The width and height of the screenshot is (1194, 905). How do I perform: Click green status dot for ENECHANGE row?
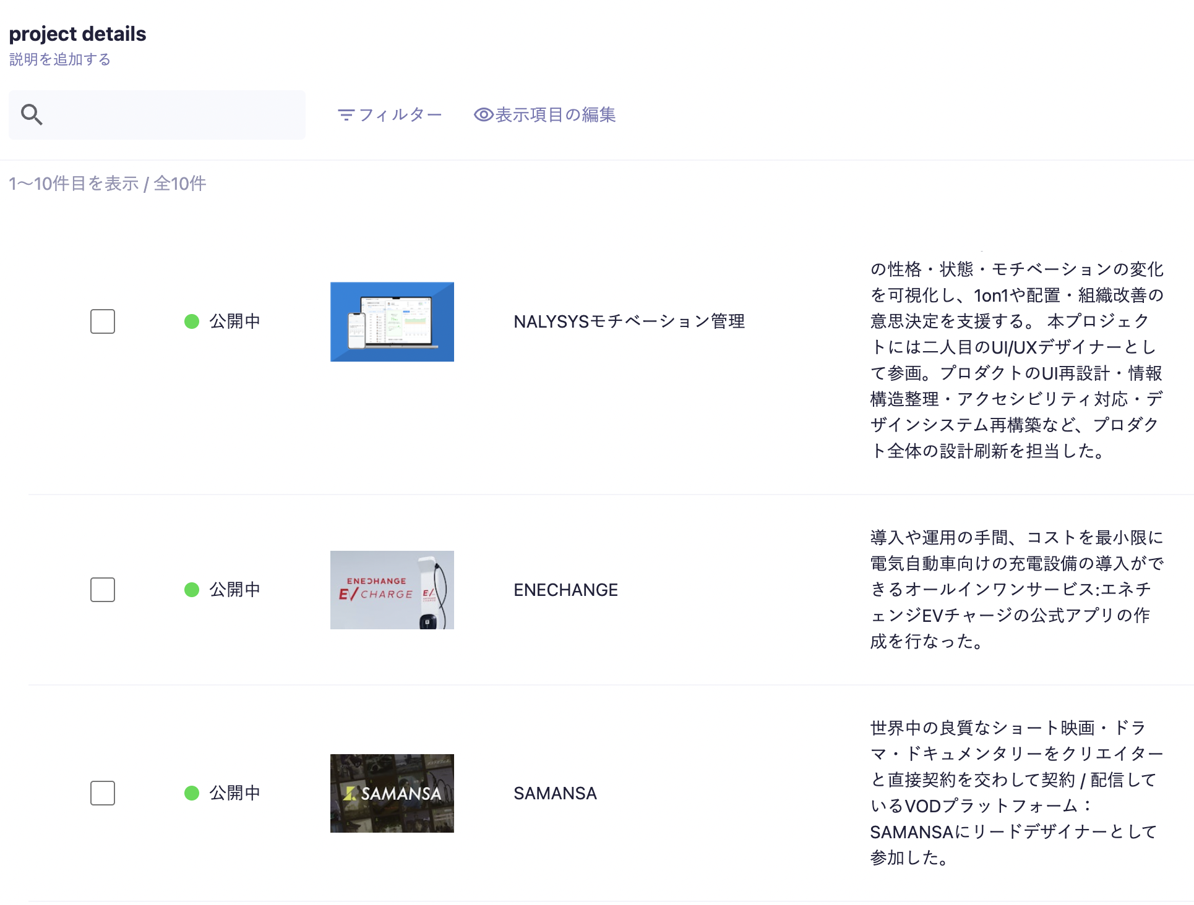pos(192,590)
